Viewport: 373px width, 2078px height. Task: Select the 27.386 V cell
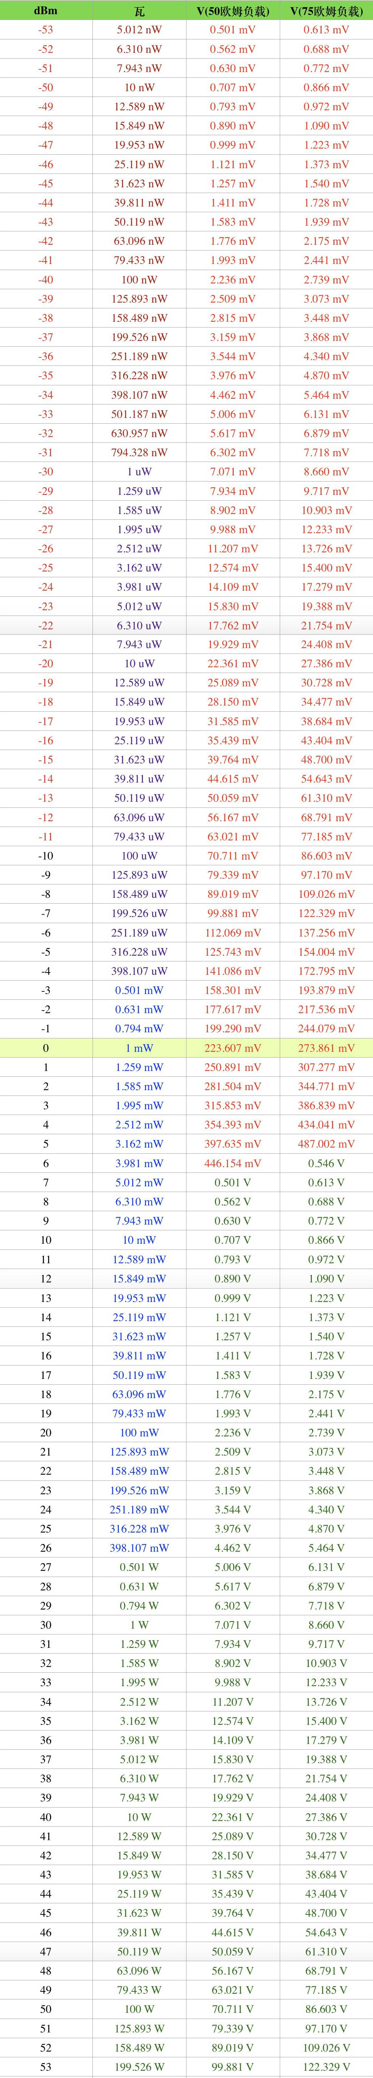point(326,1817)
